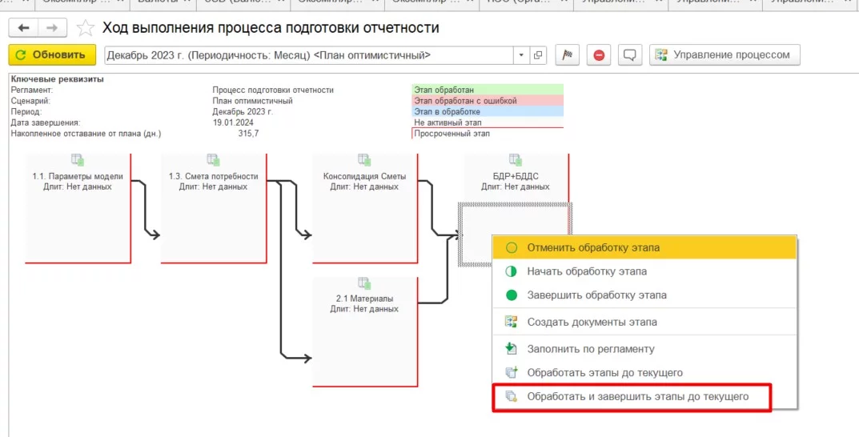859x437 pixels.
Task: Choose Создать документы этапа
Action: (x=644, y=322)
